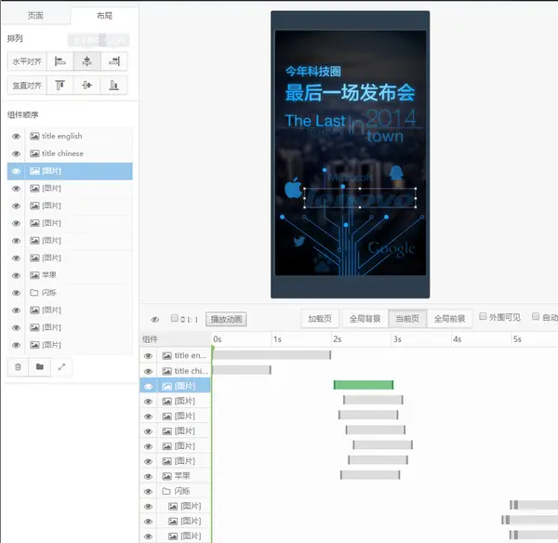Select 全局前景 layer tab
This screenshot has height=543, width=558.
pyautogui.click(x=449, y=319)
